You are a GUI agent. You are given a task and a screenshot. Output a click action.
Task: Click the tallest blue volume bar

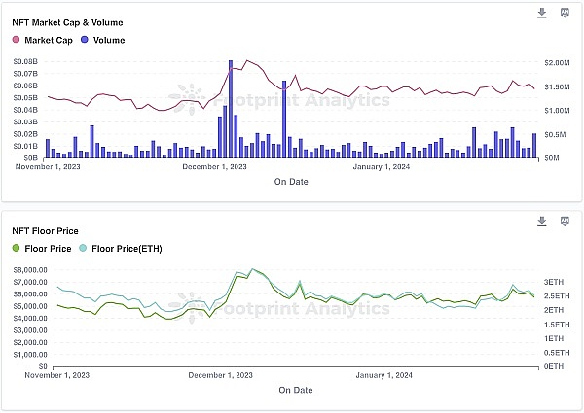231,107
